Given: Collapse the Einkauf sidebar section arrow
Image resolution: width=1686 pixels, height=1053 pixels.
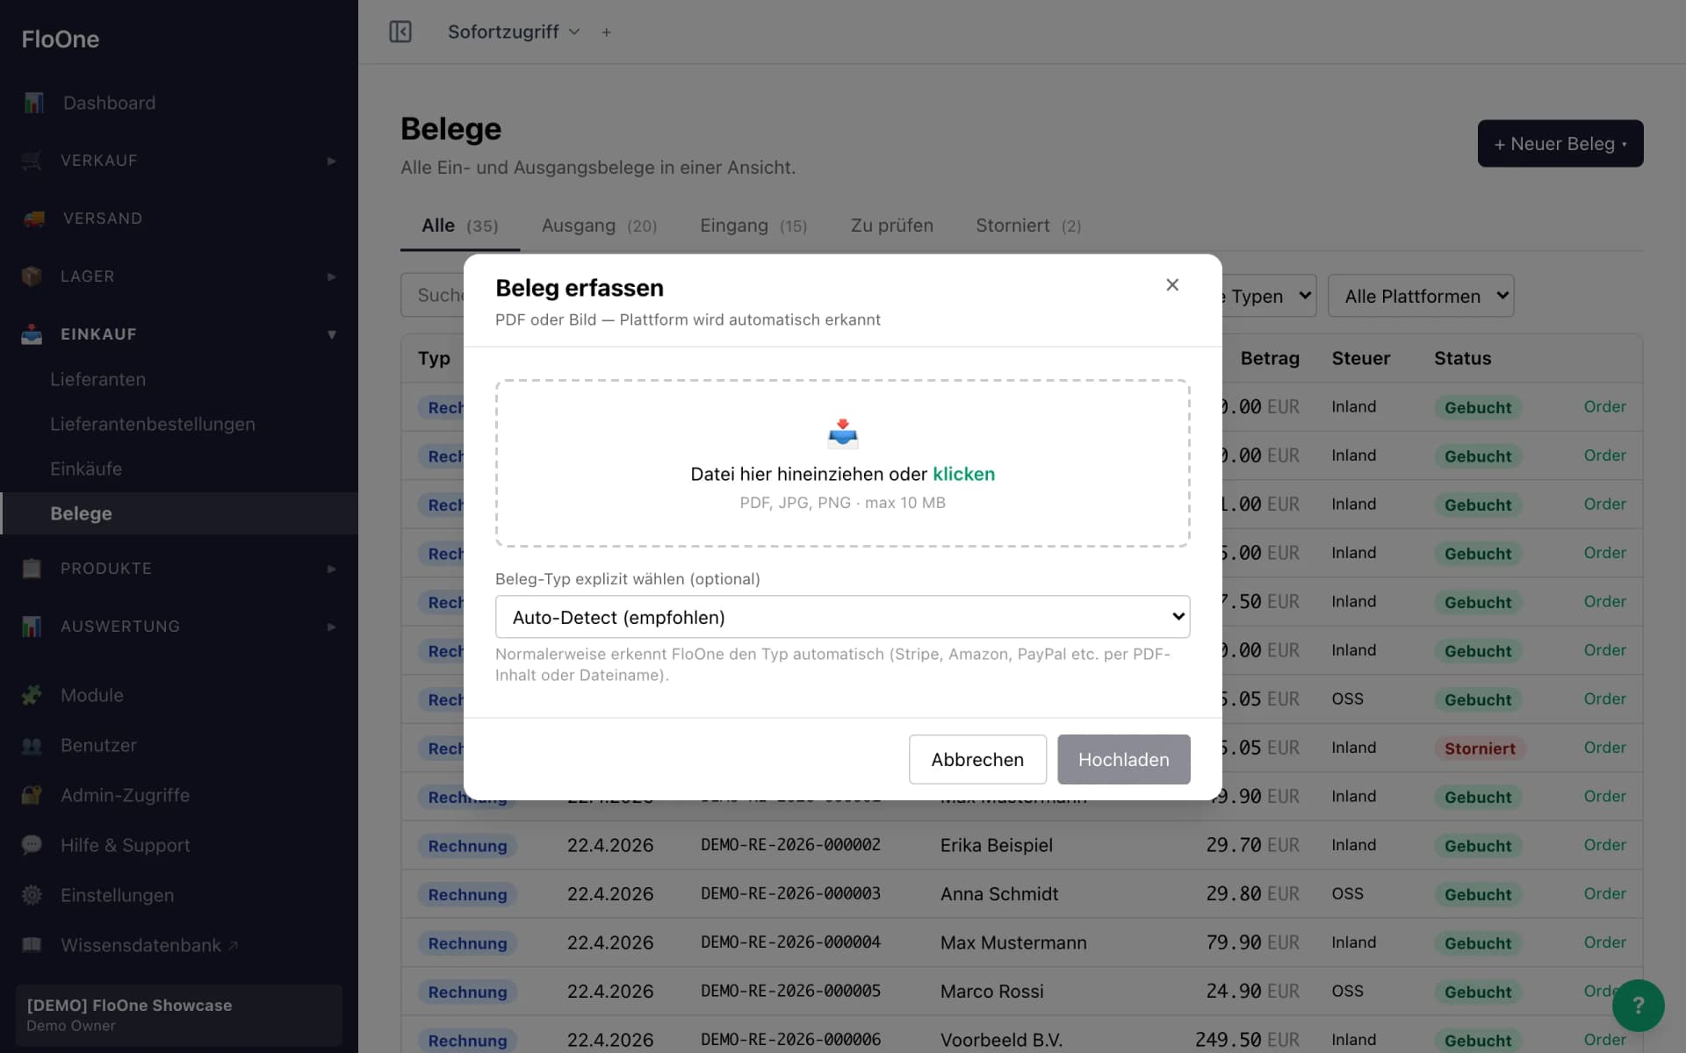Looking at the screenshot, I should pos(332,334).
